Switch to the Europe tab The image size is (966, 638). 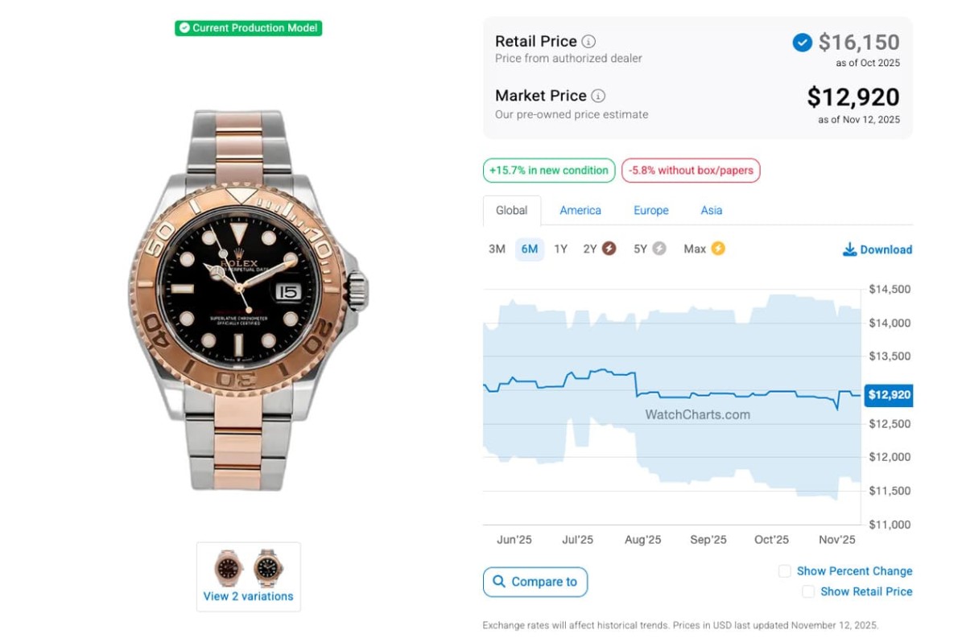pos(650,210)
